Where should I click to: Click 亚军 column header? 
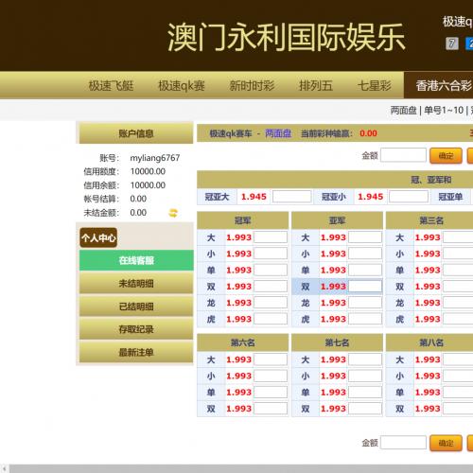(337, 220)
